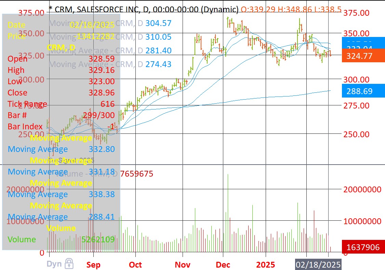Click the O:339.29 open value in header
Screen dimensions: 385x270
point(258,9)
